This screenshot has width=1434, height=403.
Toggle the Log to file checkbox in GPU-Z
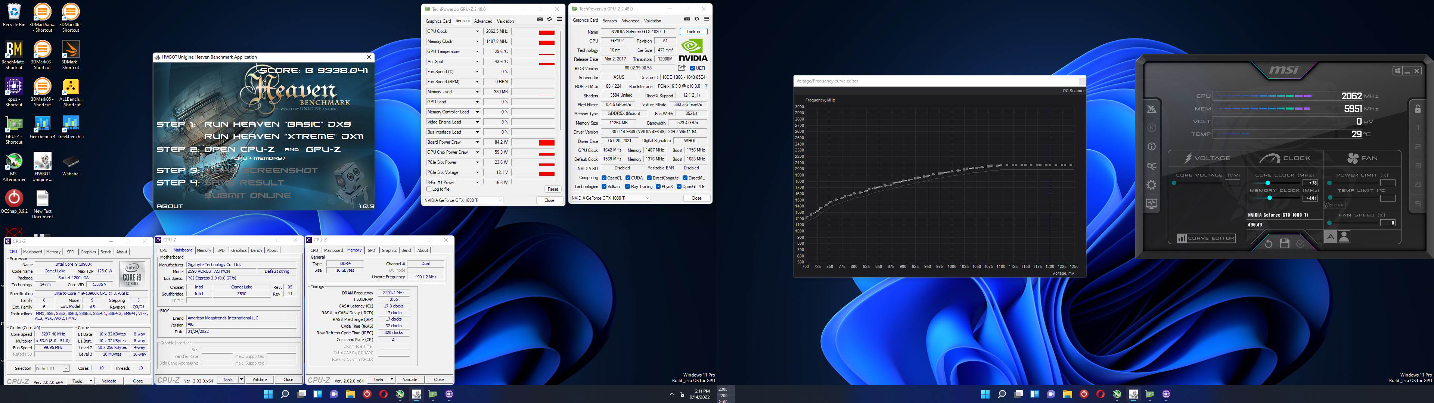pos(429,189)
